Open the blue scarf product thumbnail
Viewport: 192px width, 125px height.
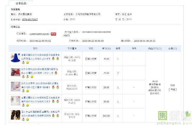click(x=15, y=58)
